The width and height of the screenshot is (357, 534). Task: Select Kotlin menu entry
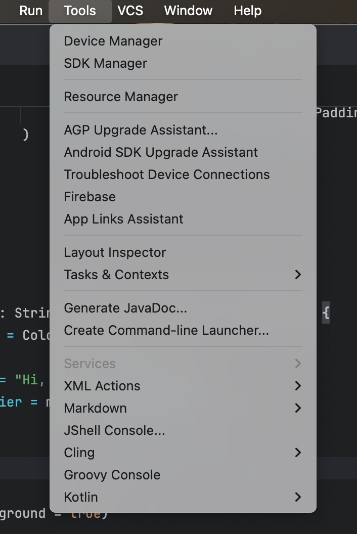183,497
